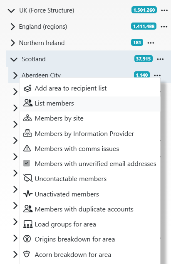The height and width of the screenshot is (264, 171).
Task: Collapse the Scotland tree node
Action: (x=14, y=59)
